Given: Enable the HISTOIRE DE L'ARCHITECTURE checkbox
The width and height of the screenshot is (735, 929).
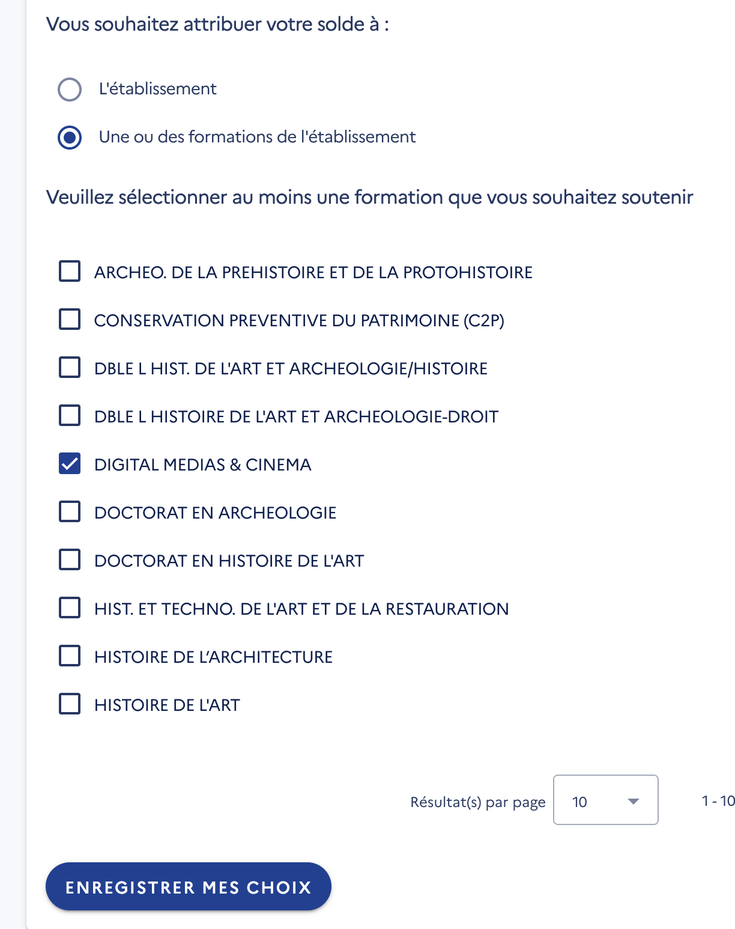Looking at the screenshot, I should (70, 656).
